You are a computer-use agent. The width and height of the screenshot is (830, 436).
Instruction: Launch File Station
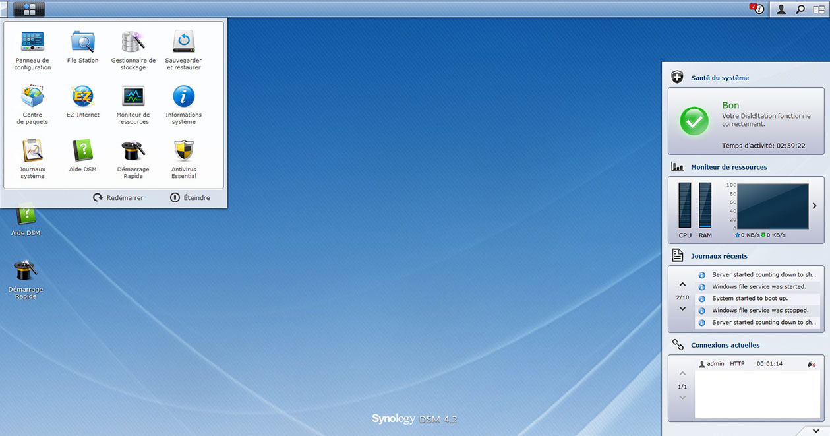(82, 47)
